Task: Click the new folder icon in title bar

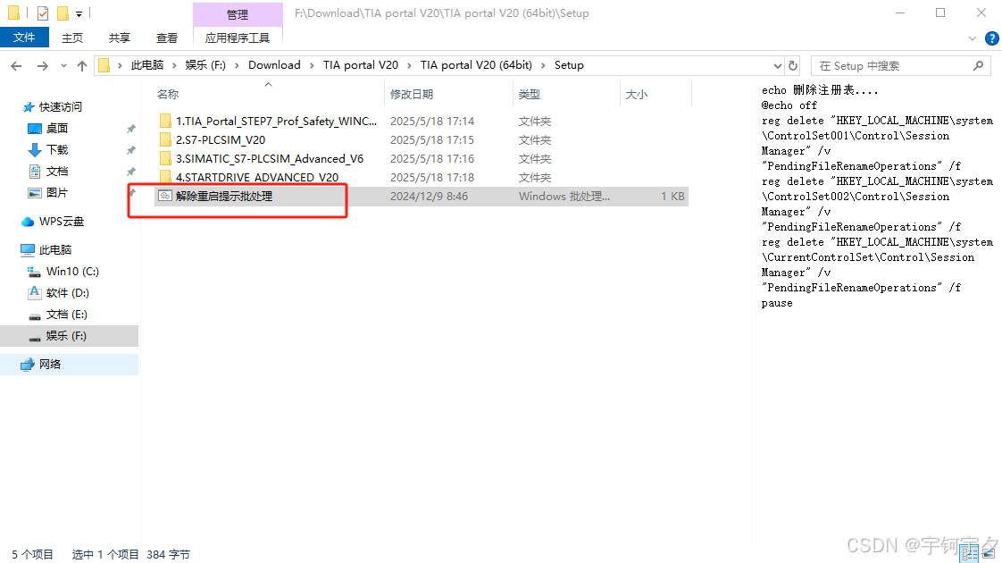Action: (x=63, y=13)
